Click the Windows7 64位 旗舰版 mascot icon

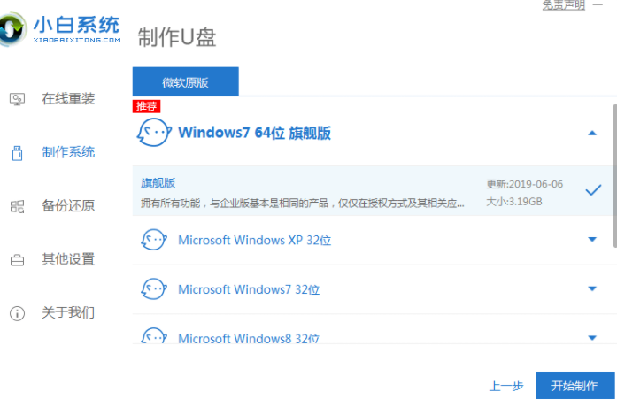pyautogui.click(x=152, y=133)
